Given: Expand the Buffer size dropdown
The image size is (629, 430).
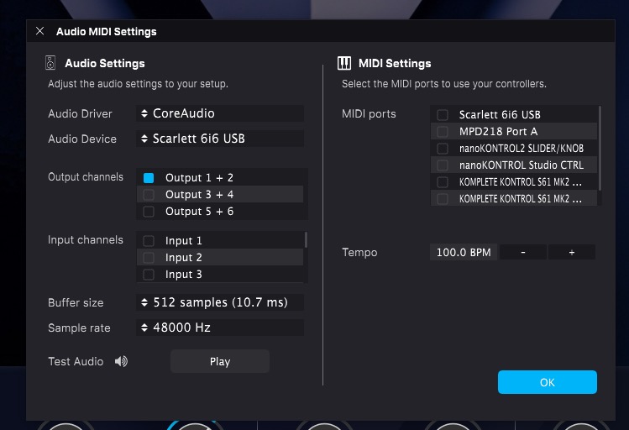Looking at the screenshot, I should (x=219, y=302).
